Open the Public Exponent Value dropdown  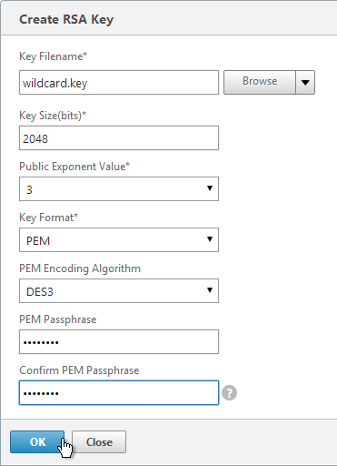click(x=119, y=189)
